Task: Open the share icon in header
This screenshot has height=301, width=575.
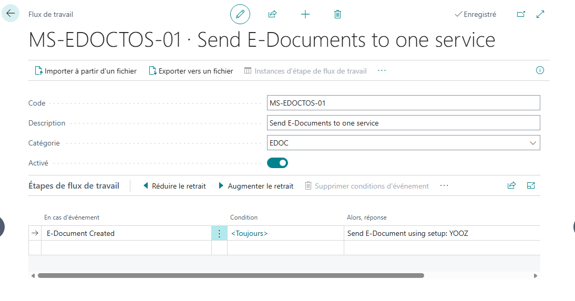Action: (272, 14)
